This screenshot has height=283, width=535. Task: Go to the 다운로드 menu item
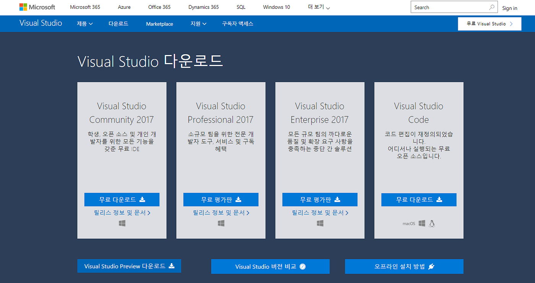(118, 24)
